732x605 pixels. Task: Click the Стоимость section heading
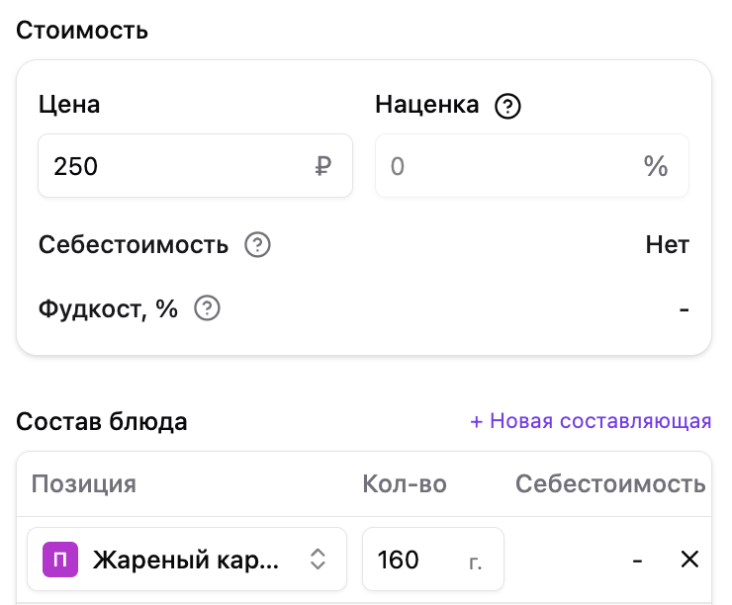click(x=82, y=31)
